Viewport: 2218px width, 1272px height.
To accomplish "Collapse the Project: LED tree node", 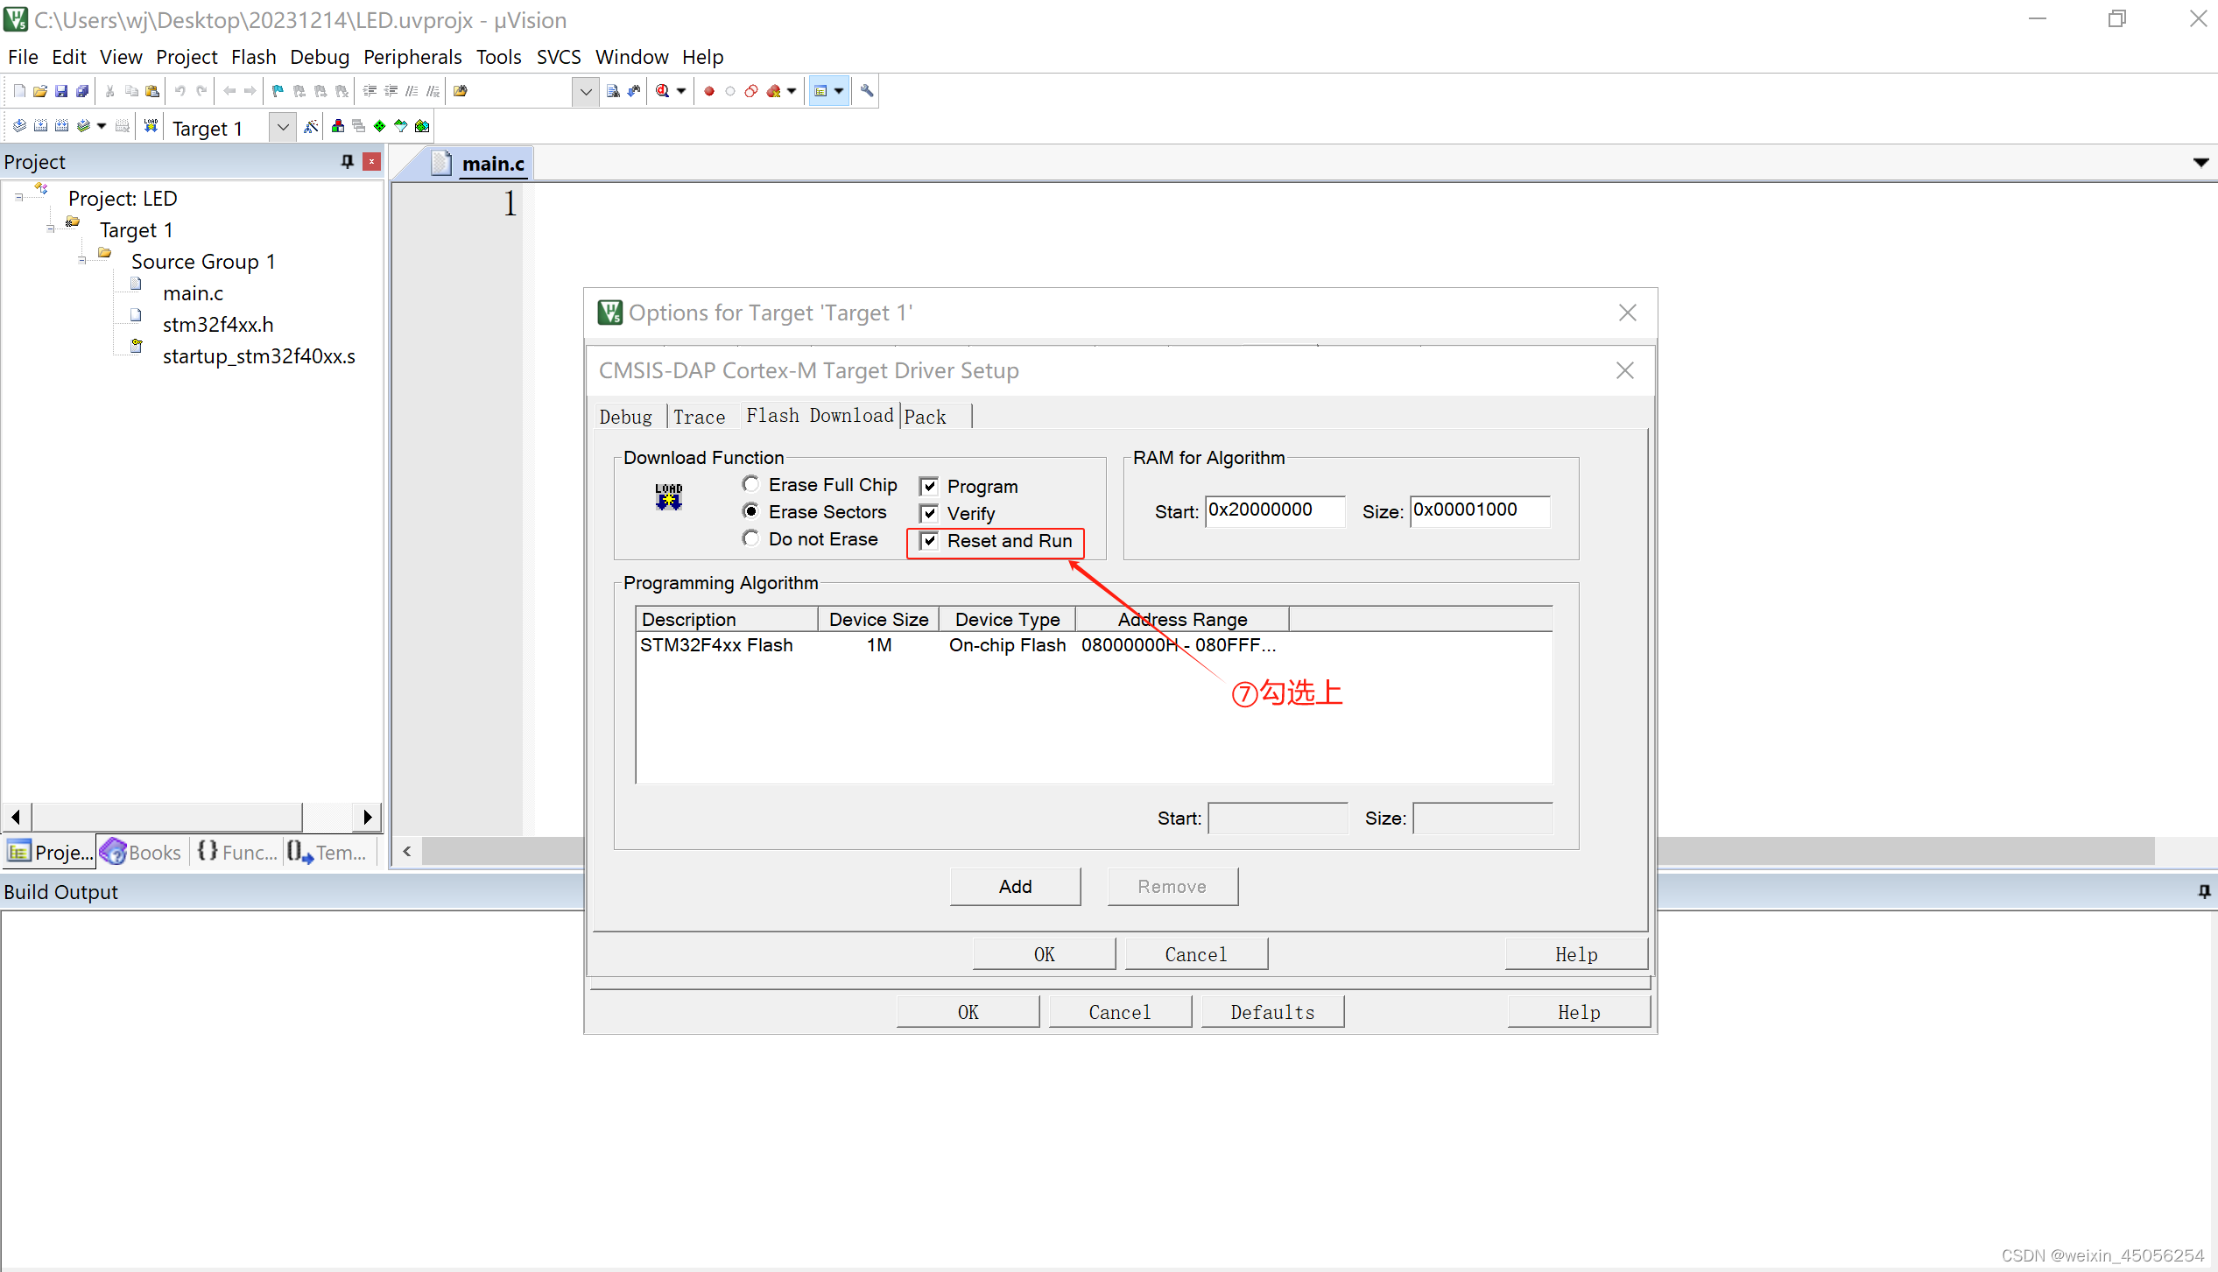I will coord(18,198).
